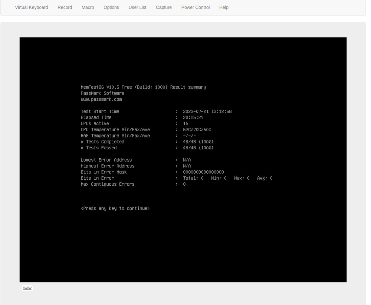This screenshot has height=305, width=371.
Task: Open Options to adjust viewer settings
Action: point(111,7)
